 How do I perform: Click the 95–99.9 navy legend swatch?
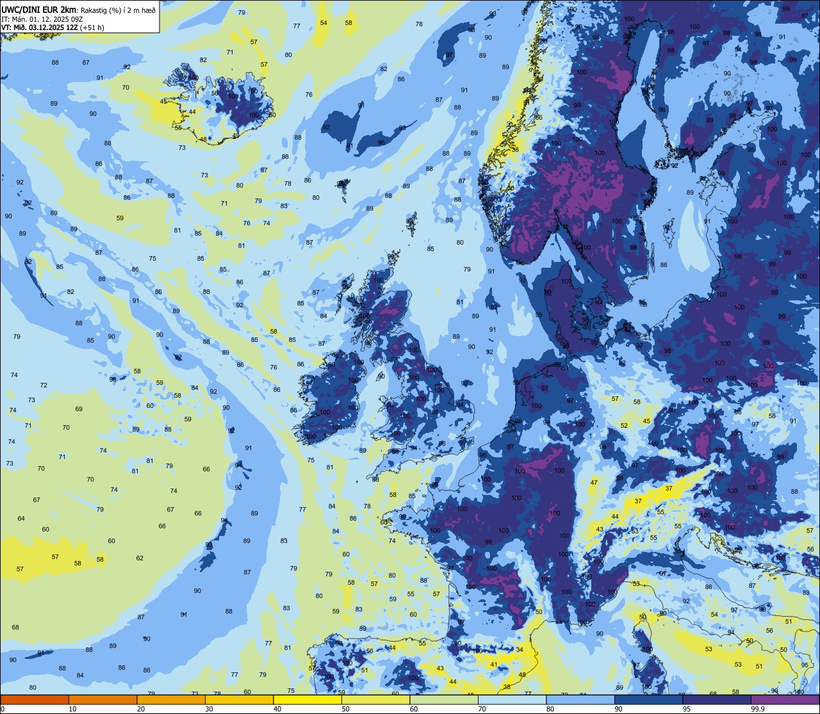pos(717,700)
